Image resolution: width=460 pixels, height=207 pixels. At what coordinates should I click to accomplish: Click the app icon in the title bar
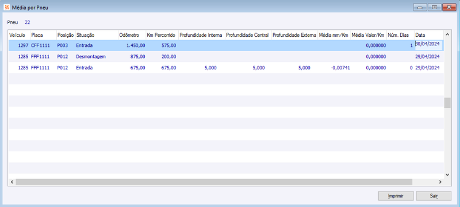pyautogui.click(x=6, y=7)
